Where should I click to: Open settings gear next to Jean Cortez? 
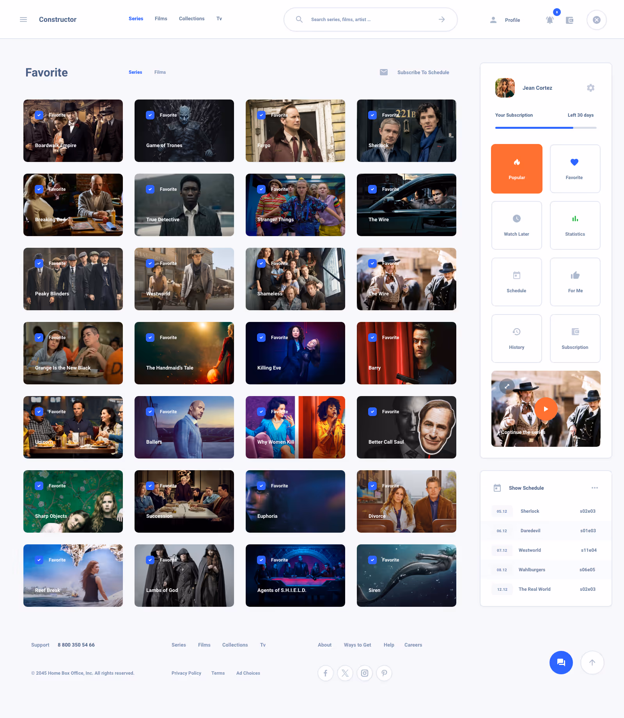(591, 88)
